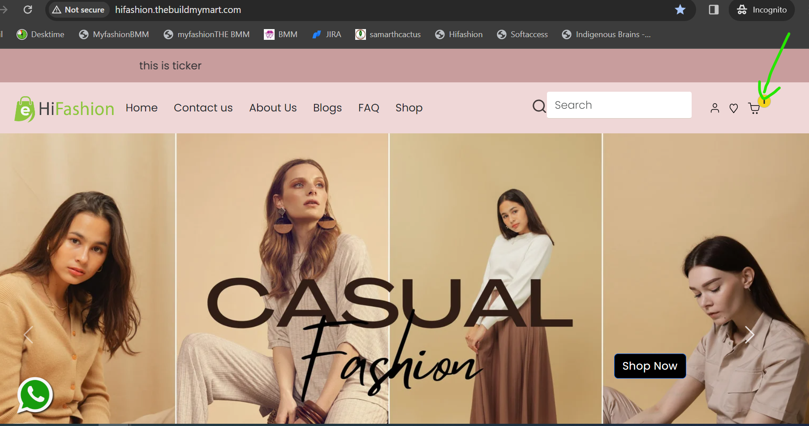Viewport: 809px width, 426px height.
Task: Open the FAQ page
Action: 369,108
